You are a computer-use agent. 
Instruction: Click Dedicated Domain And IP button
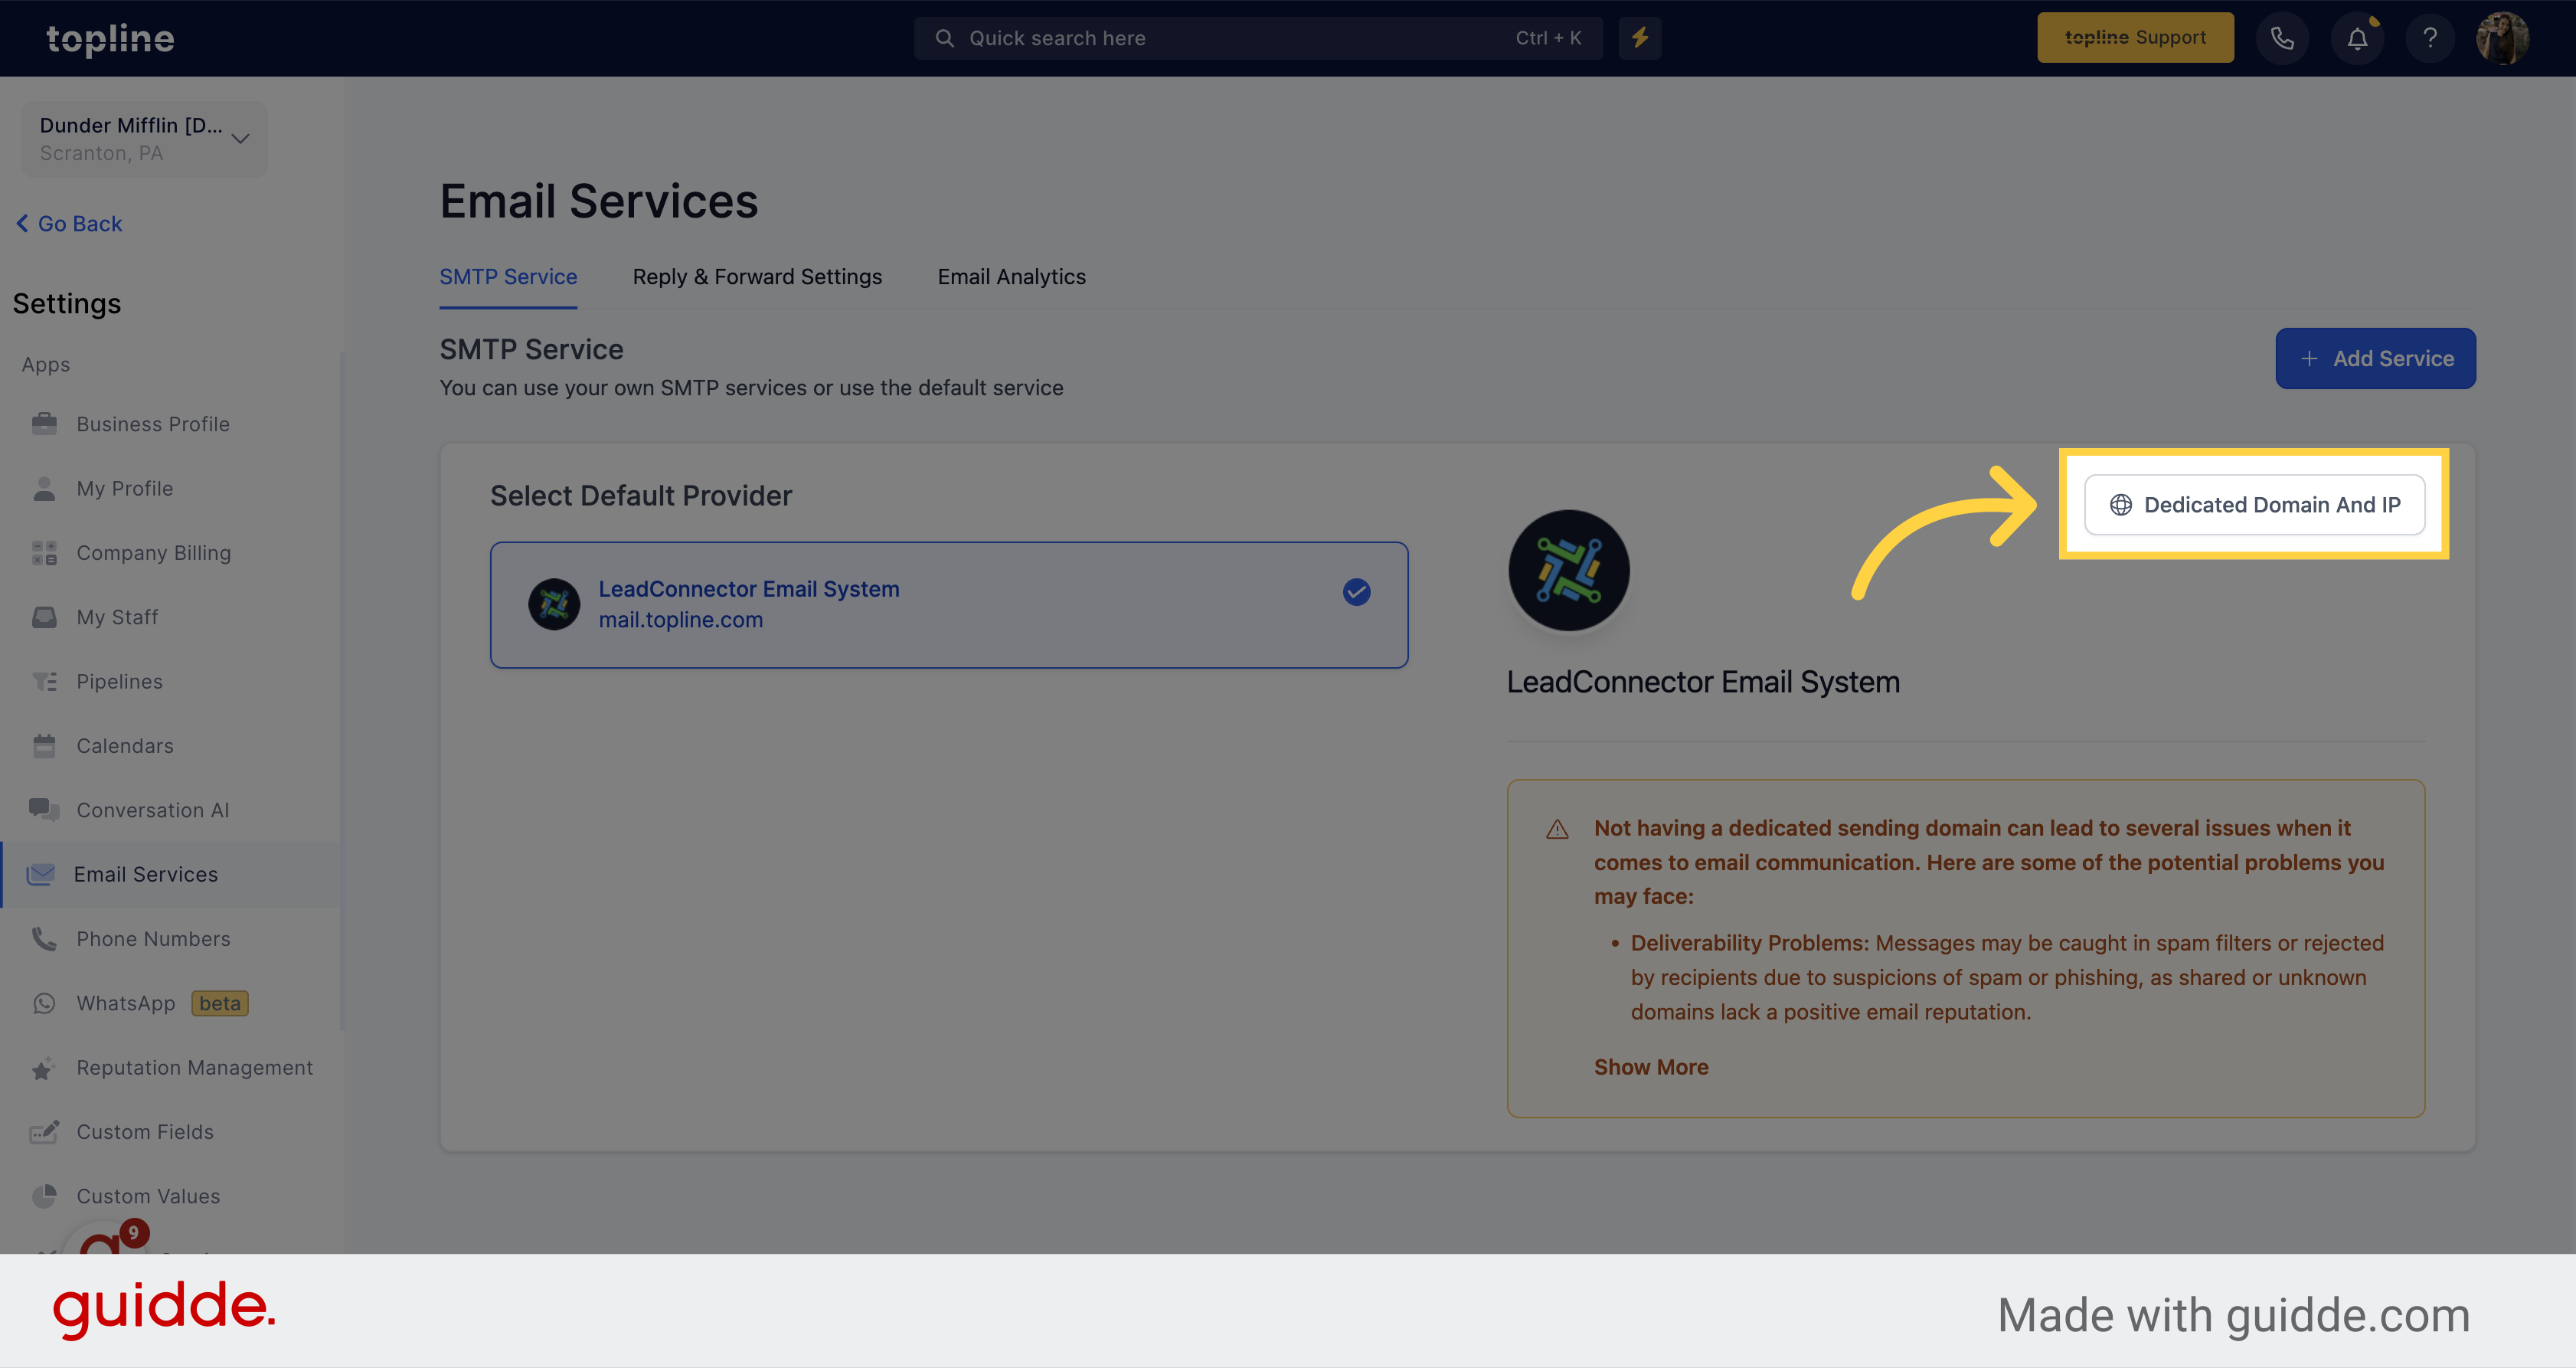click(2254, 505)
